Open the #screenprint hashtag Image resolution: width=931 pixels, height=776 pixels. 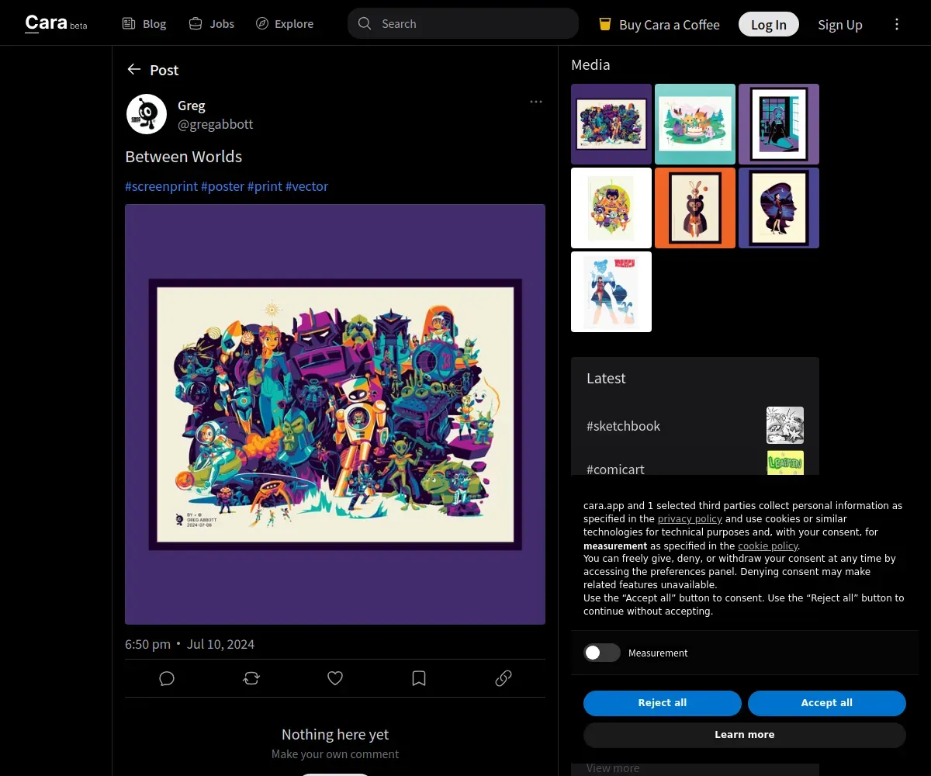161,186
